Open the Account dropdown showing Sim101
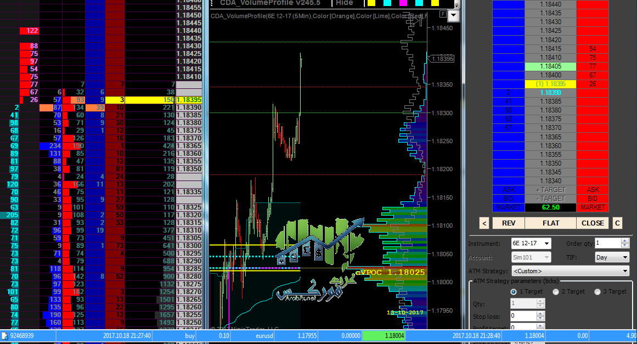Viewport: 637px width, 344px height. pyautogui.click(x=531, y=257)
